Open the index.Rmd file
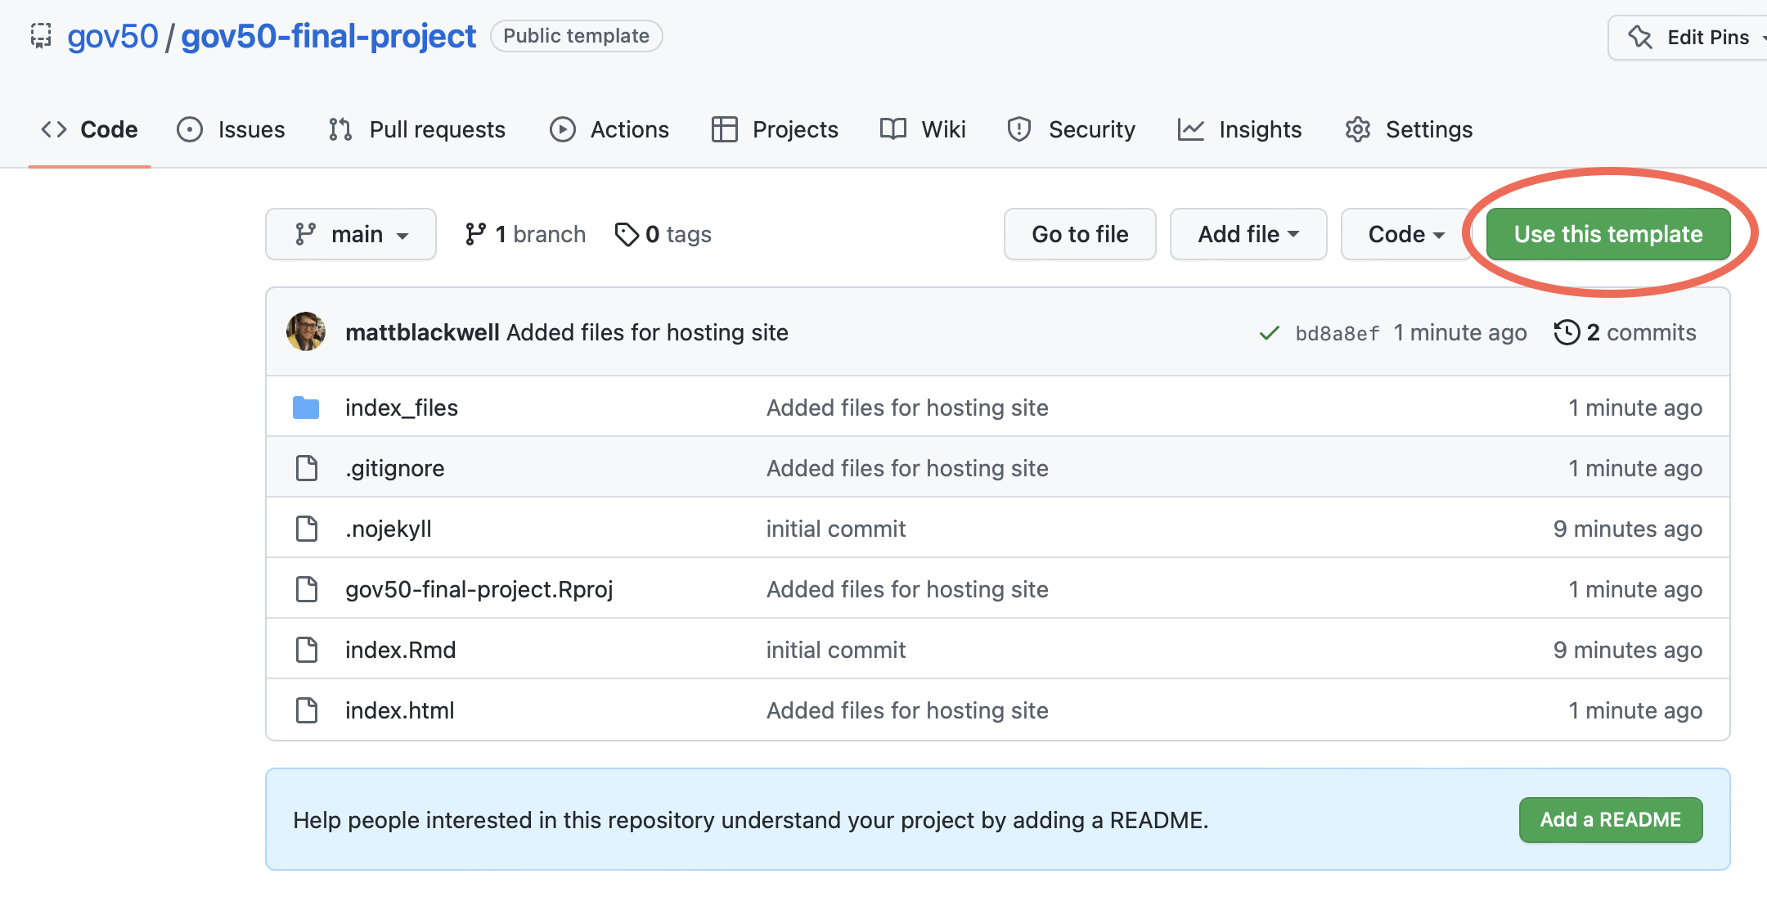The image size is (1767, 910). (401, 650)
